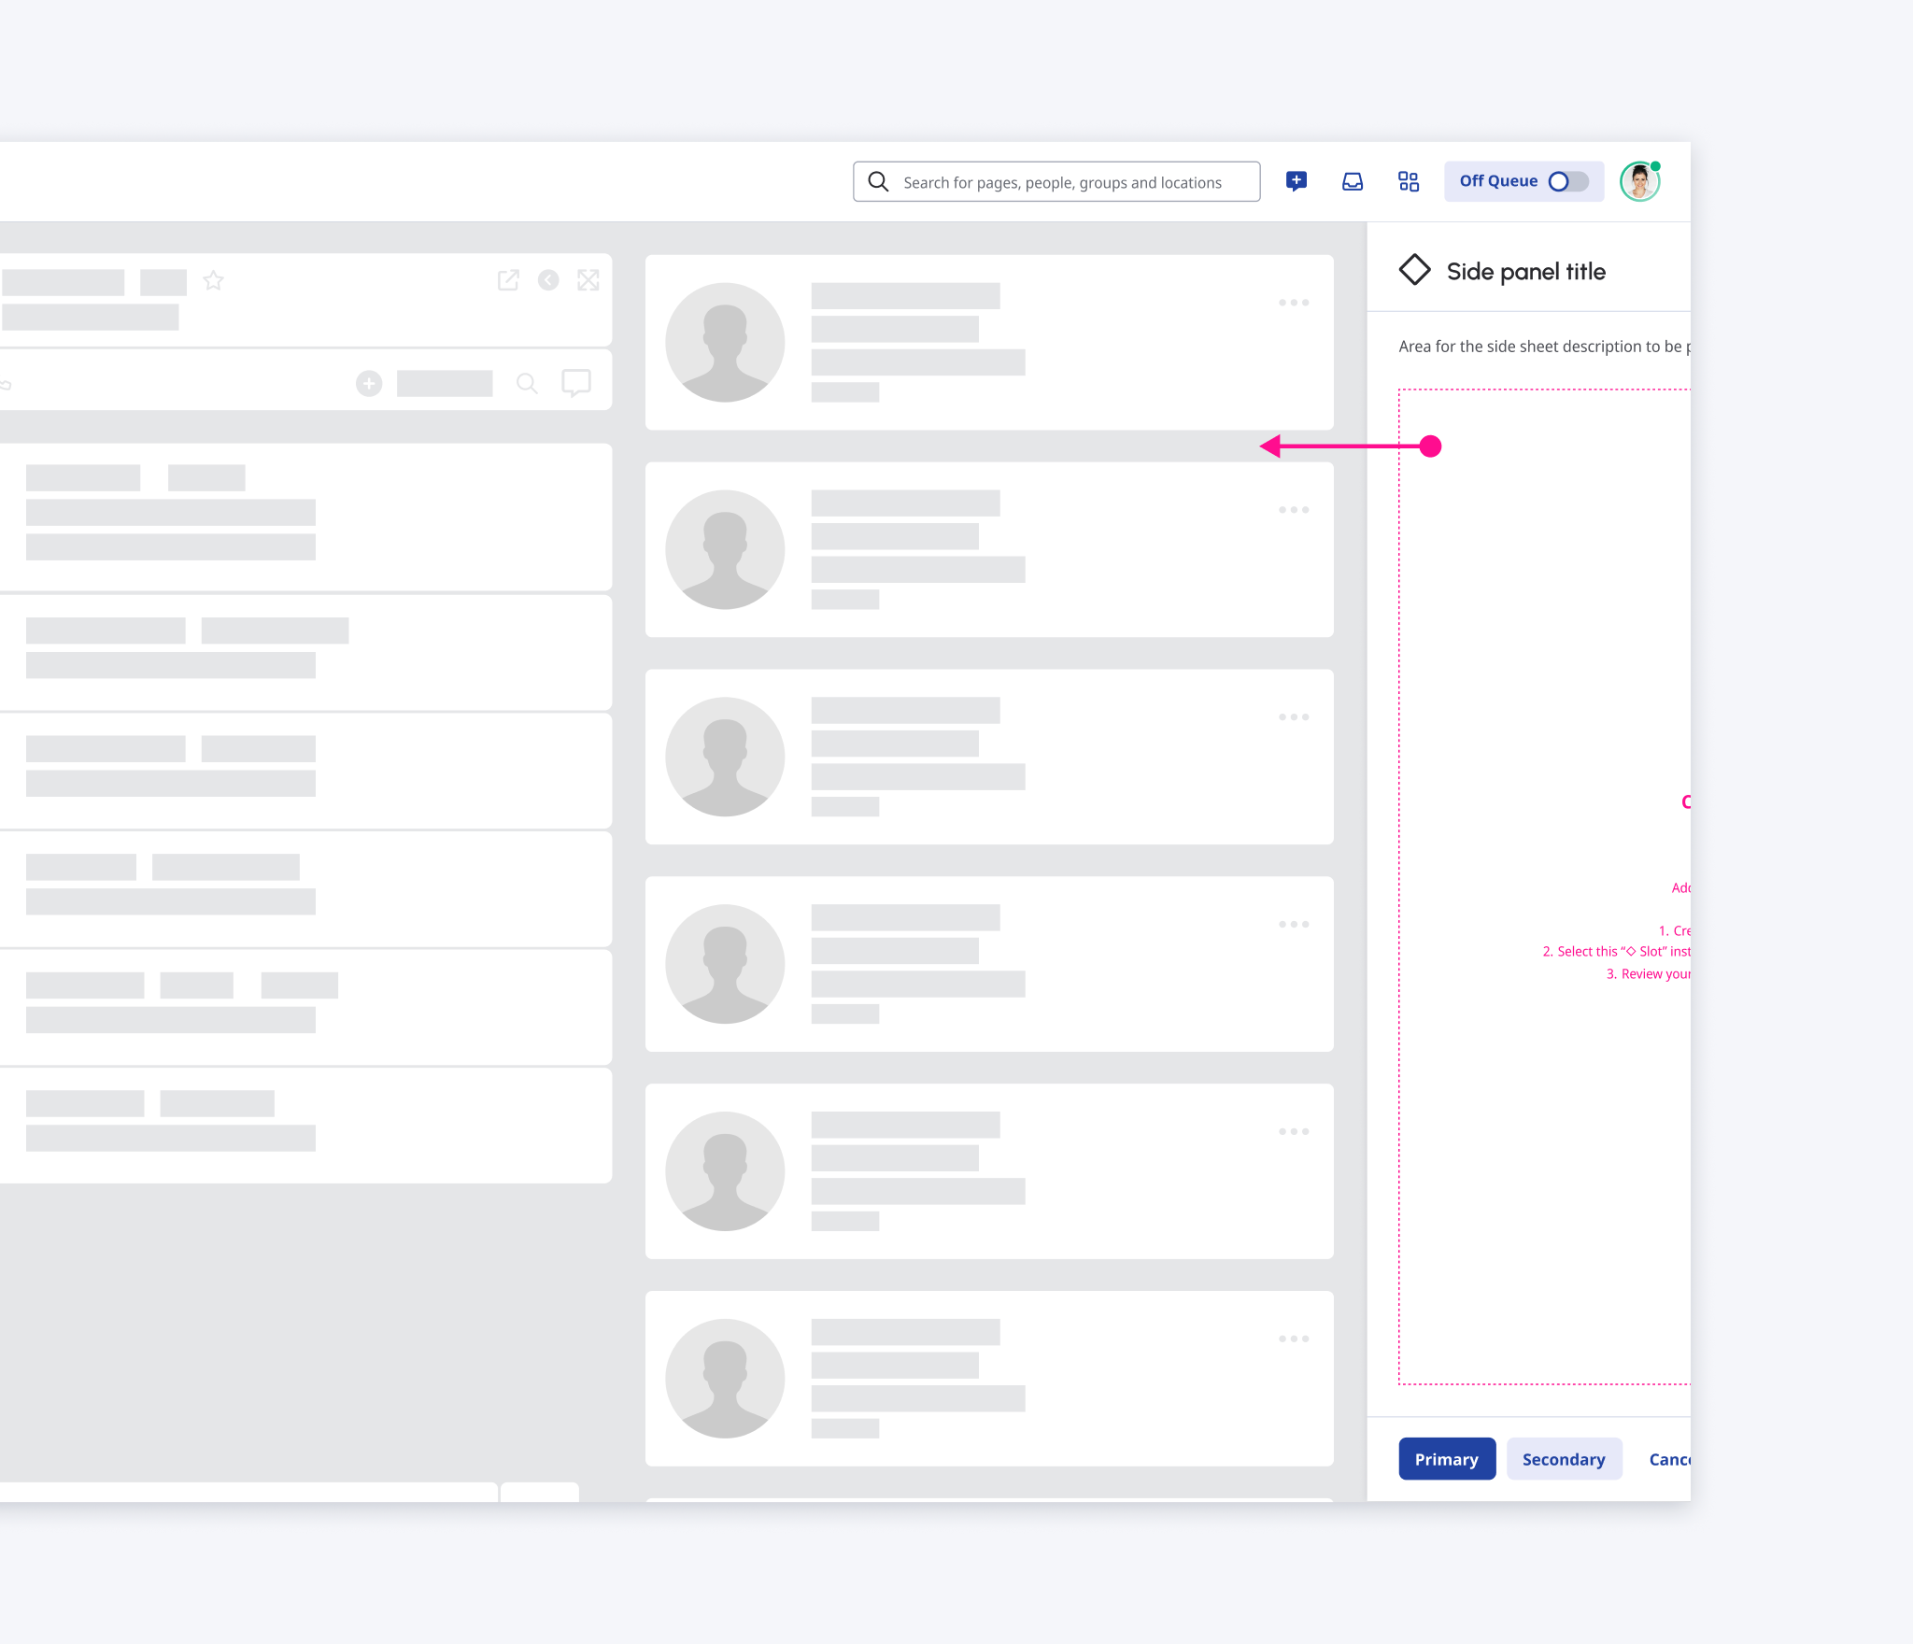This screenshot has width=1913, height=1644.
Task: Open the apps grid icon
Action: [1409, 181]
